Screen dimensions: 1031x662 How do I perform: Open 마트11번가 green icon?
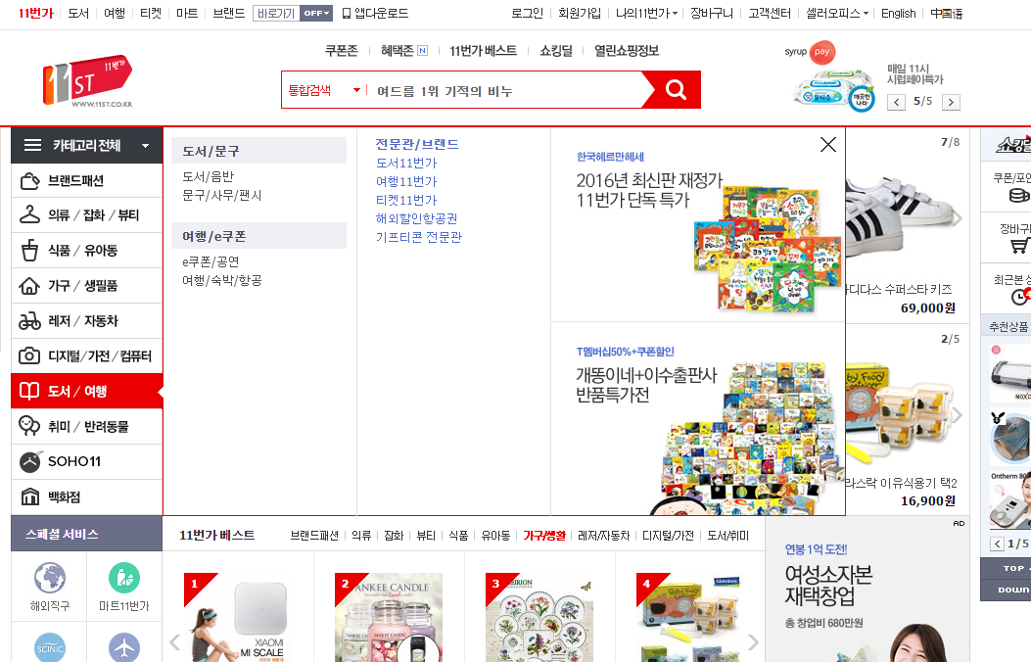(x=124, y=579)
